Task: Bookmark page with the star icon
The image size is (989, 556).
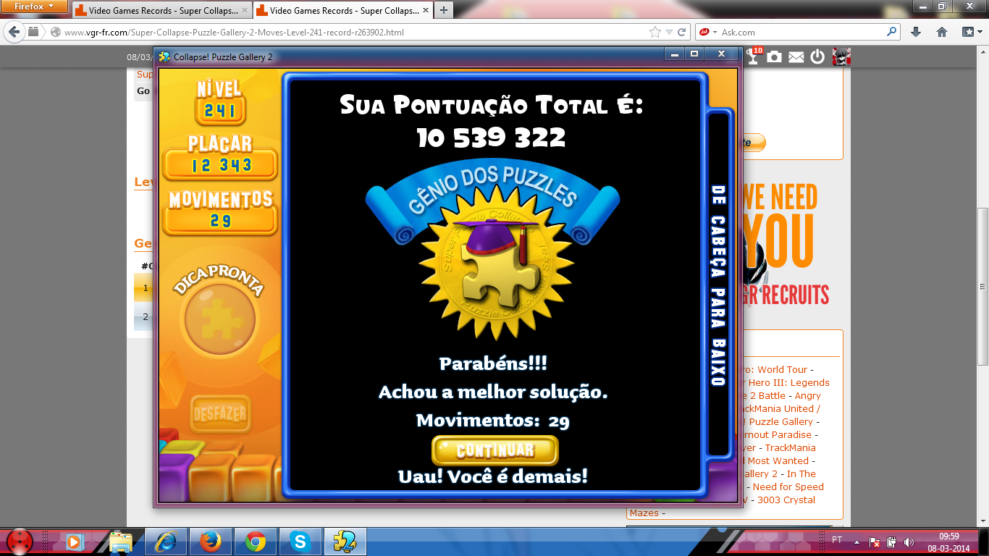Action: [x=655, y=32]
